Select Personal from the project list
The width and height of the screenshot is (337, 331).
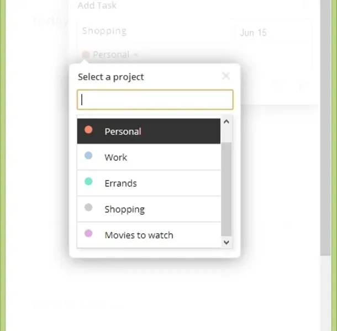(123, 131)
